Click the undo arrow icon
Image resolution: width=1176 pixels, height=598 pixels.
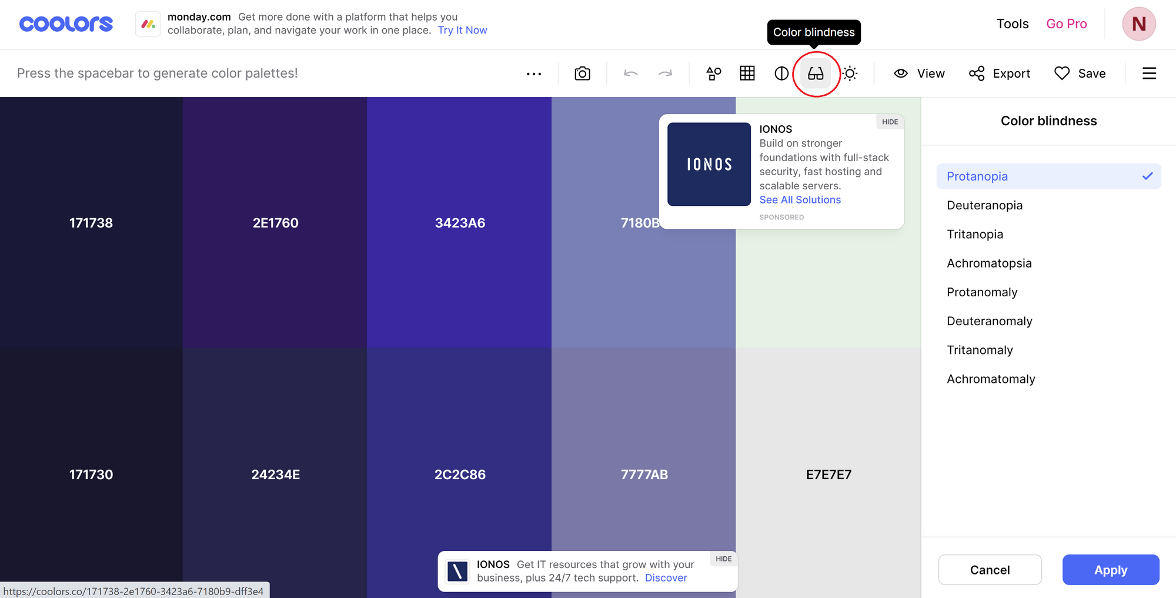(x=630, y=74)
